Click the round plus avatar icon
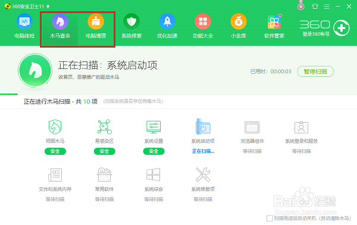The height and width of the screenshot is (225, 357). pyautogui.click(x=342, y=28)
